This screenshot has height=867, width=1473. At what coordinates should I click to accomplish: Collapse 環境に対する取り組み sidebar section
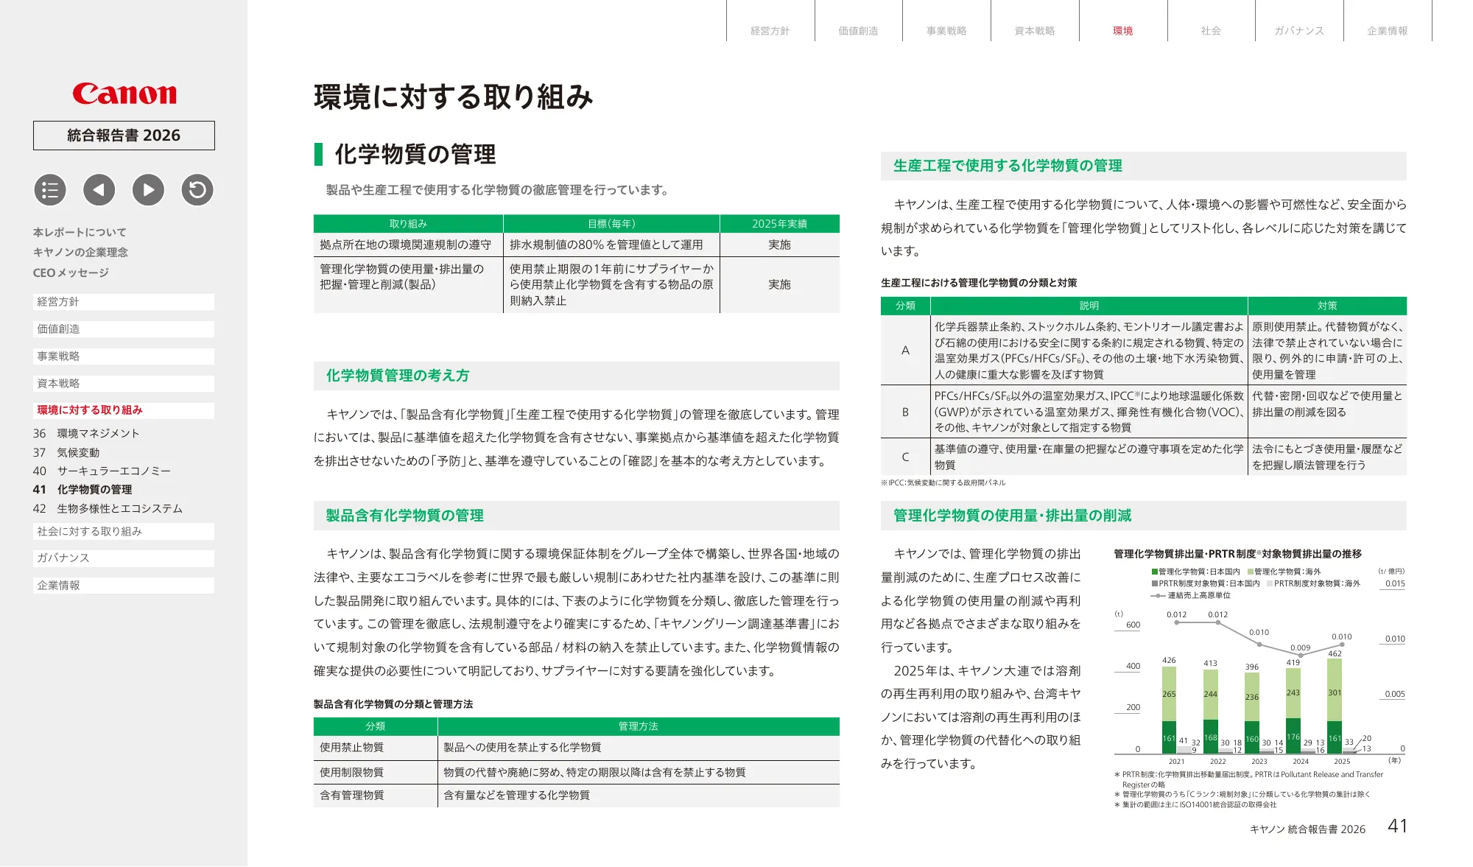(x=124, y=410)
